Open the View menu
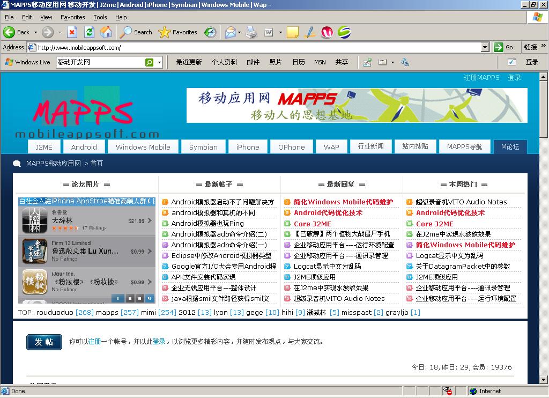Viewport: 549px width, 398px height. 46,17
